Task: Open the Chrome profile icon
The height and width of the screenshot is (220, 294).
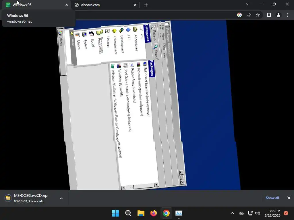Action: [x=278, y=15]
